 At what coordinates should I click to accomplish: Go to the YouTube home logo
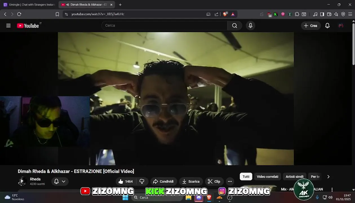coord(28,26)
